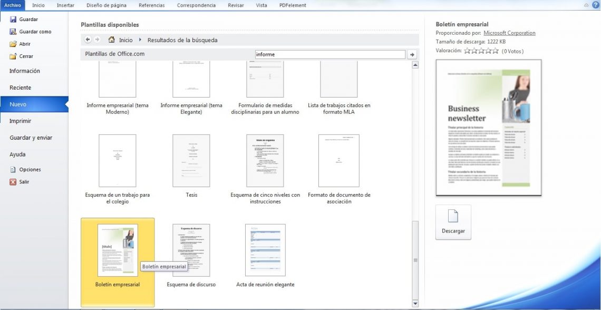This screenshot has width=601, height=310.
Task: Exit Word using the red Salir icon
Action: [x=13, y=181]
